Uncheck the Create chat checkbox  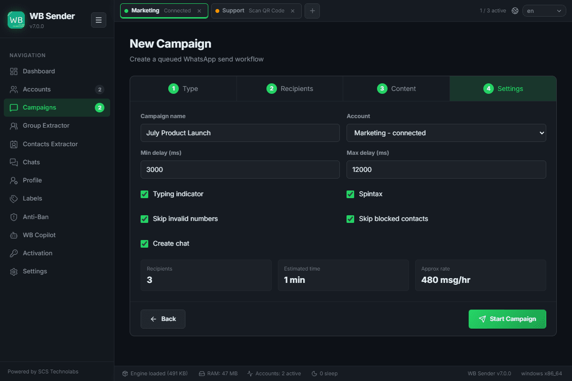tap(144, 244)
